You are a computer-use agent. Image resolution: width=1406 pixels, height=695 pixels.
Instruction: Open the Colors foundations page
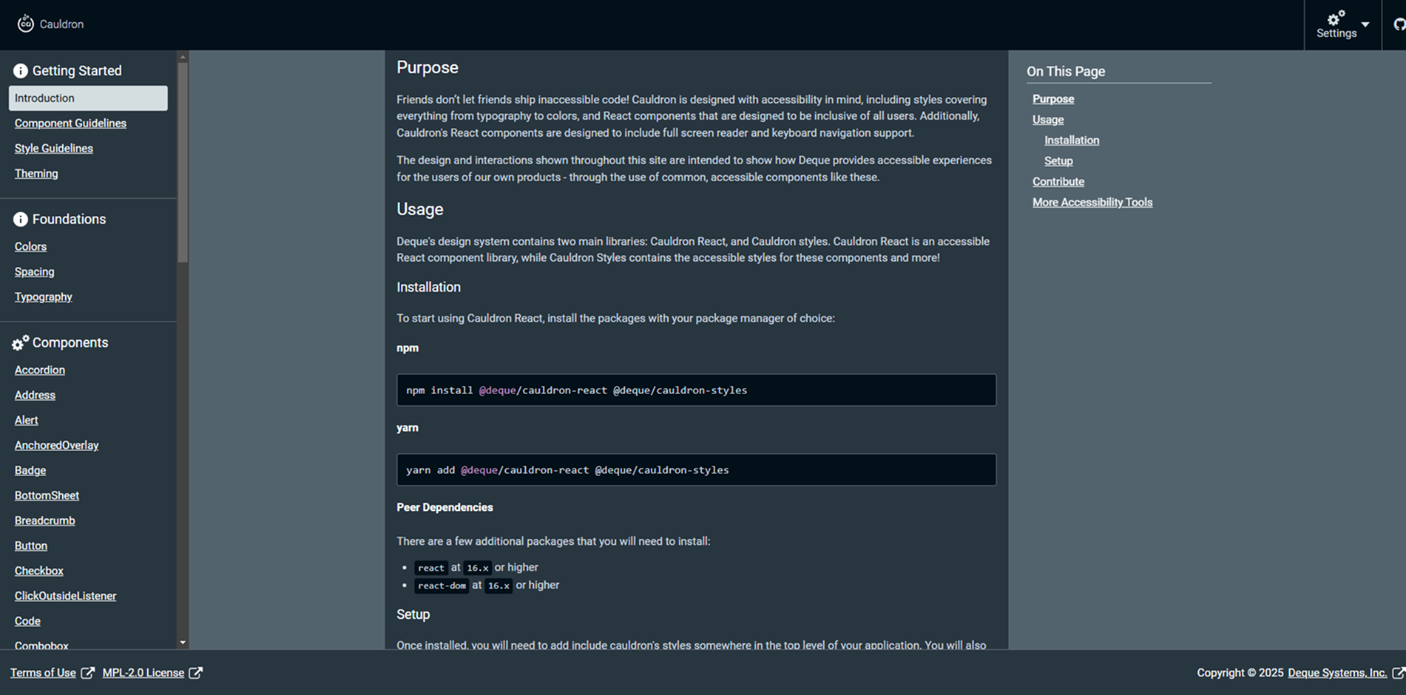30,247
